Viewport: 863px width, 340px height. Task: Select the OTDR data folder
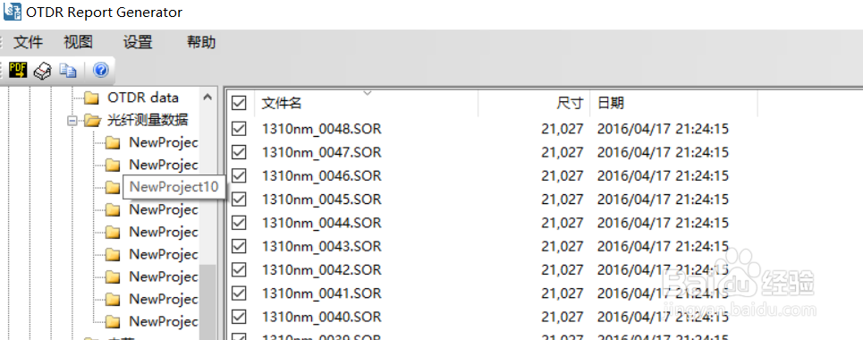143,98
